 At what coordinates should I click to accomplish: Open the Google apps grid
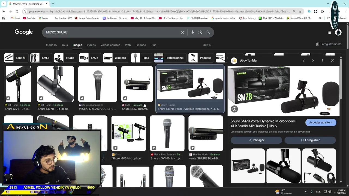tap(329, 32)
